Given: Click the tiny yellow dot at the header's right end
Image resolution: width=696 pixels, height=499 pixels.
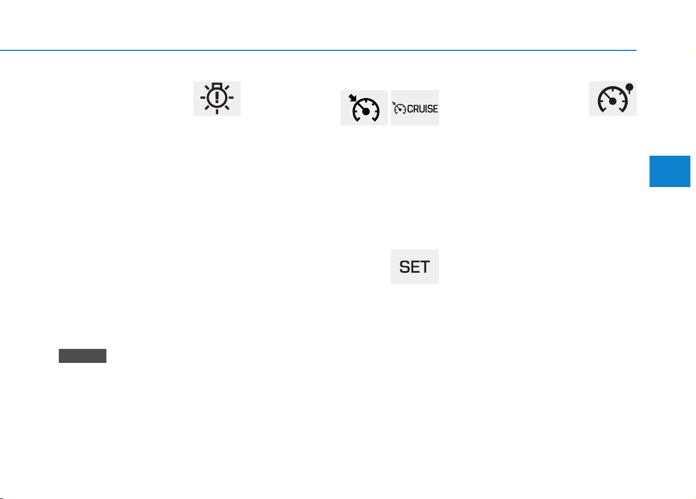Looking at the screenshot, I should [x=694, y=50].
